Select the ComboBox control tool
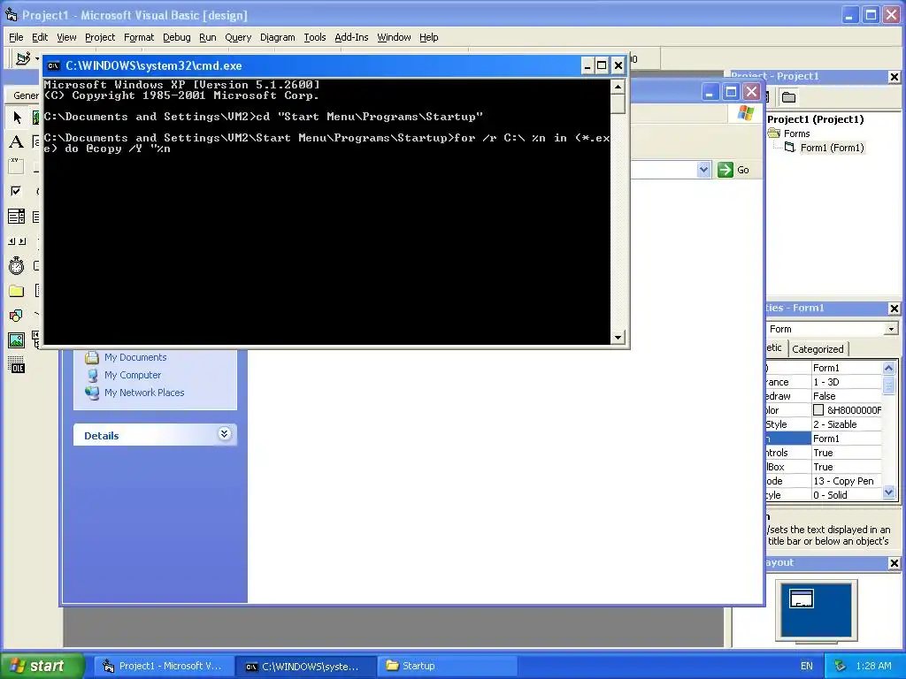 17,217
